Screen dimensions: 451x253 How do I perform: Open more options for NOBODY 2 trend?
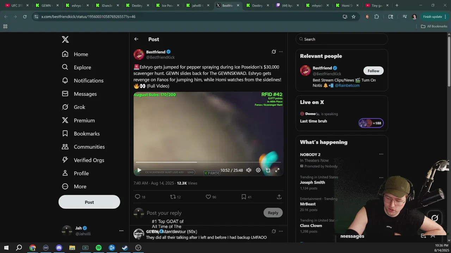pyautogui.click(x=381, y=154)
